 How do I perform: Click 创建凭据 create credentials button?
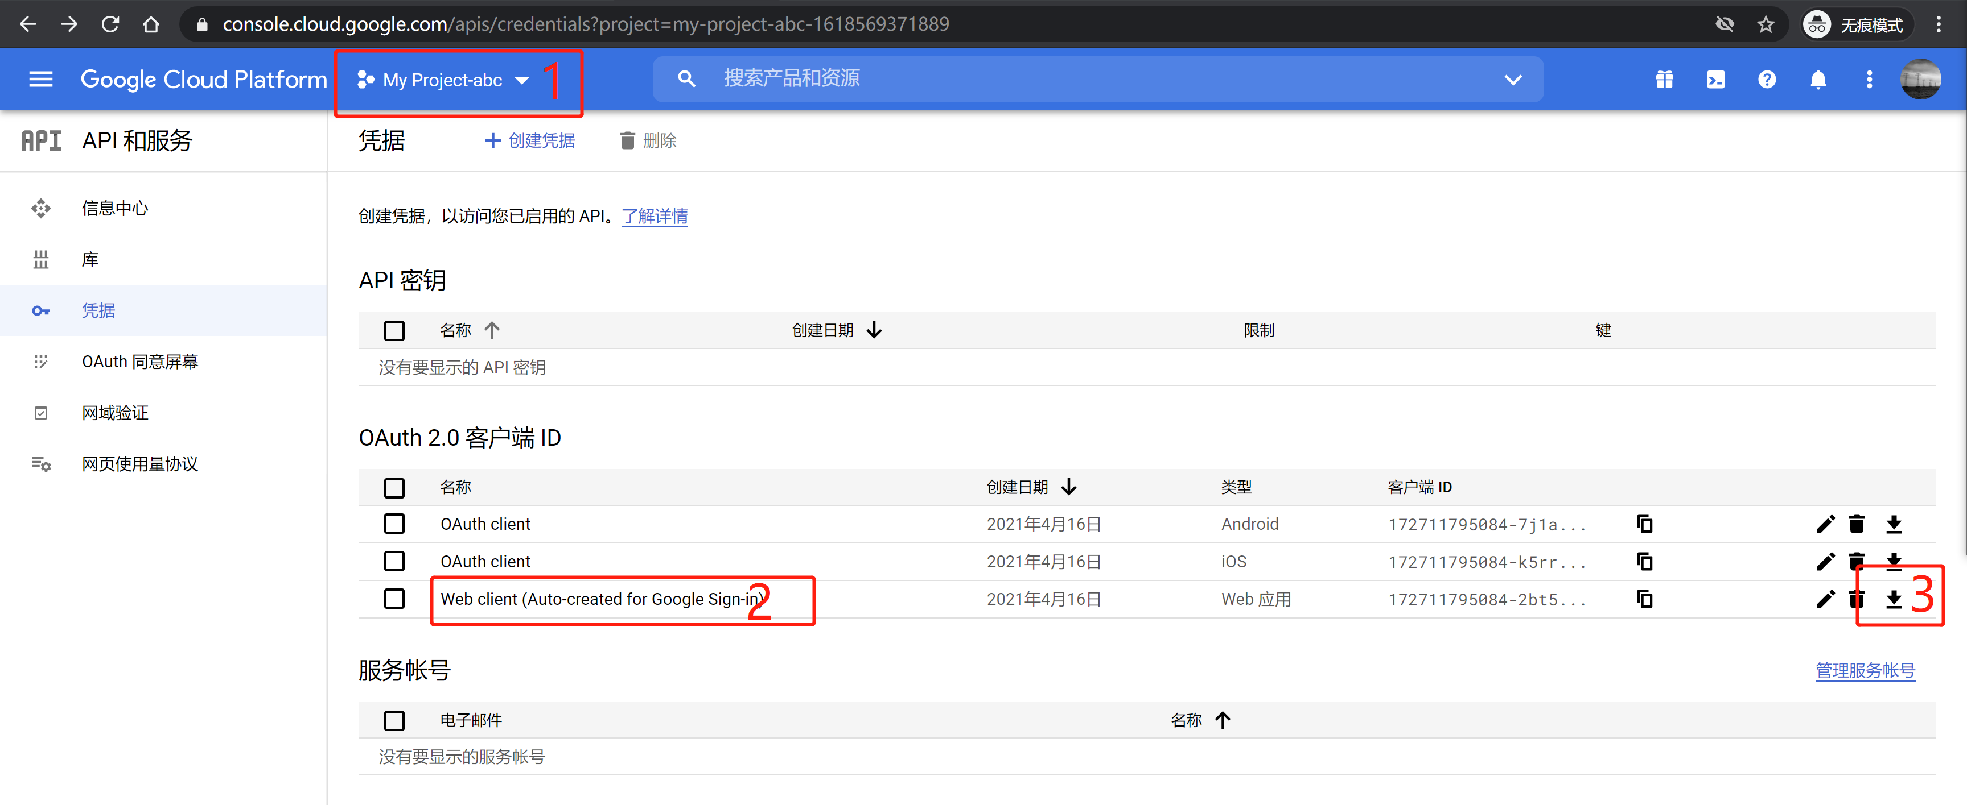coord(530,140)
